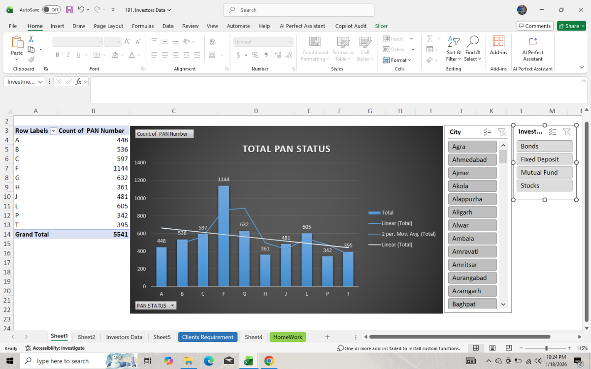Click the Add-ins icon in ribbon
Screen dimensions: 591x369
(498, 42)
